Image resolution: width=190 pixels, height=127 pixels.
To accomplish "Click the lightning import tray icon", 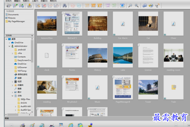I will click(x=29, y=5).
